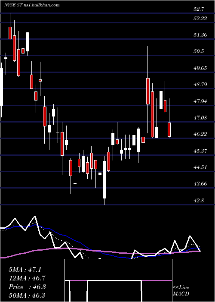215x302 pixels.
Task: Click the 48.79 price axis label
Action: (200, 85)
